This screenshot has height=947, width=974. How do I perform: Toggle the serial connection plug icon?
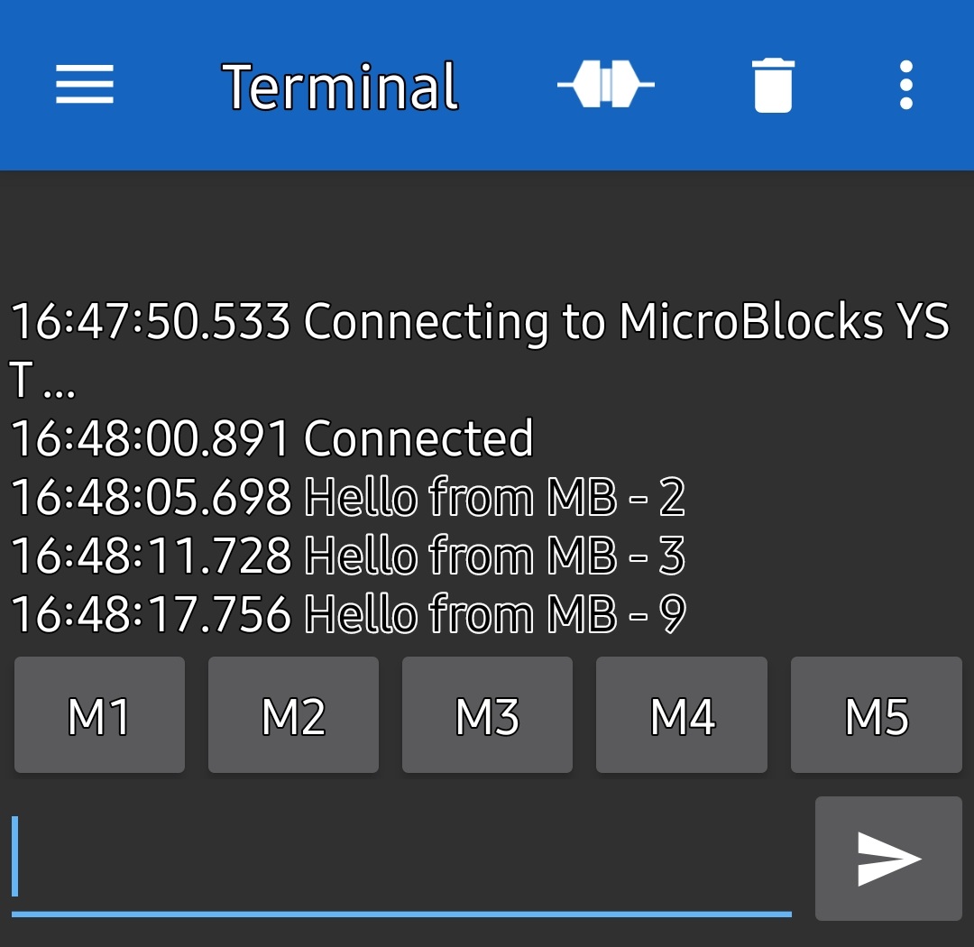point(605,86)
